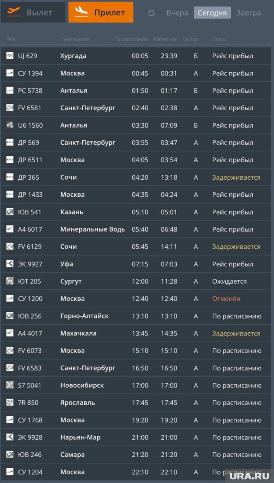Open cancelled flight СУ 1200 row
Viewport: 274px width, 483px height.
136,299
